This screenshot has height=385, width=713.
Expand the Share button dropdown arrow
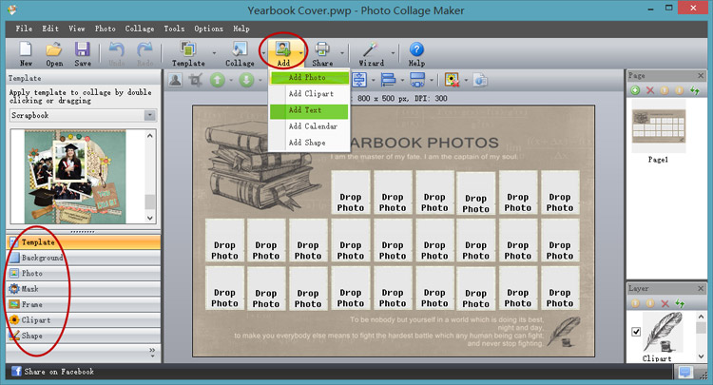(342, 53)
